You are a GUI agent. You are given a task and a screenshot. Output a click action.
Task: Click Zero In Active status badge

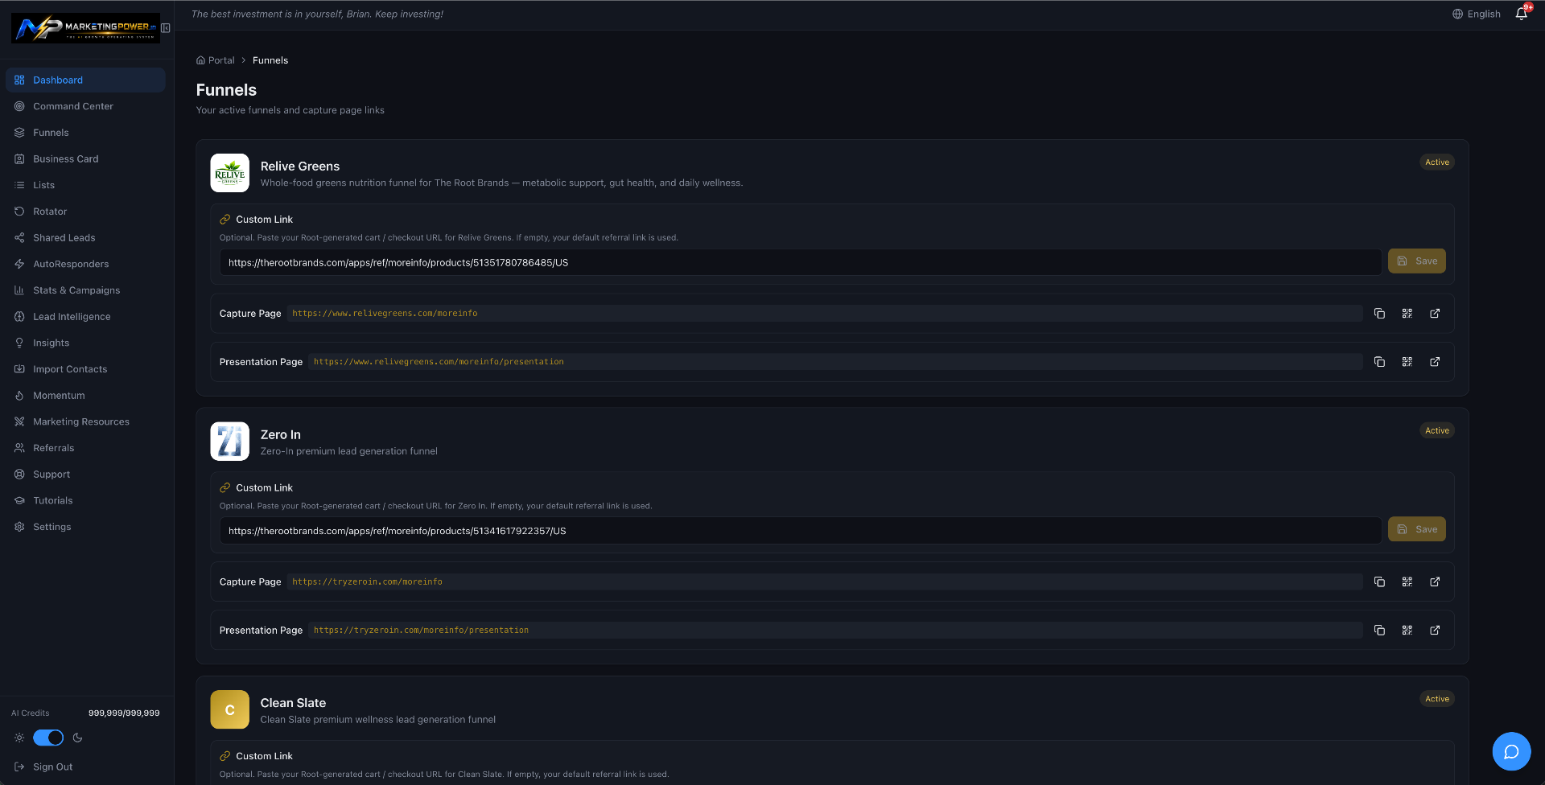click(x=1437, y=431)
